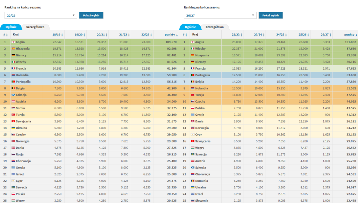Open the 26/27 season dropdown
This screenshot has width=358, height=203.
tap(220, 15)
